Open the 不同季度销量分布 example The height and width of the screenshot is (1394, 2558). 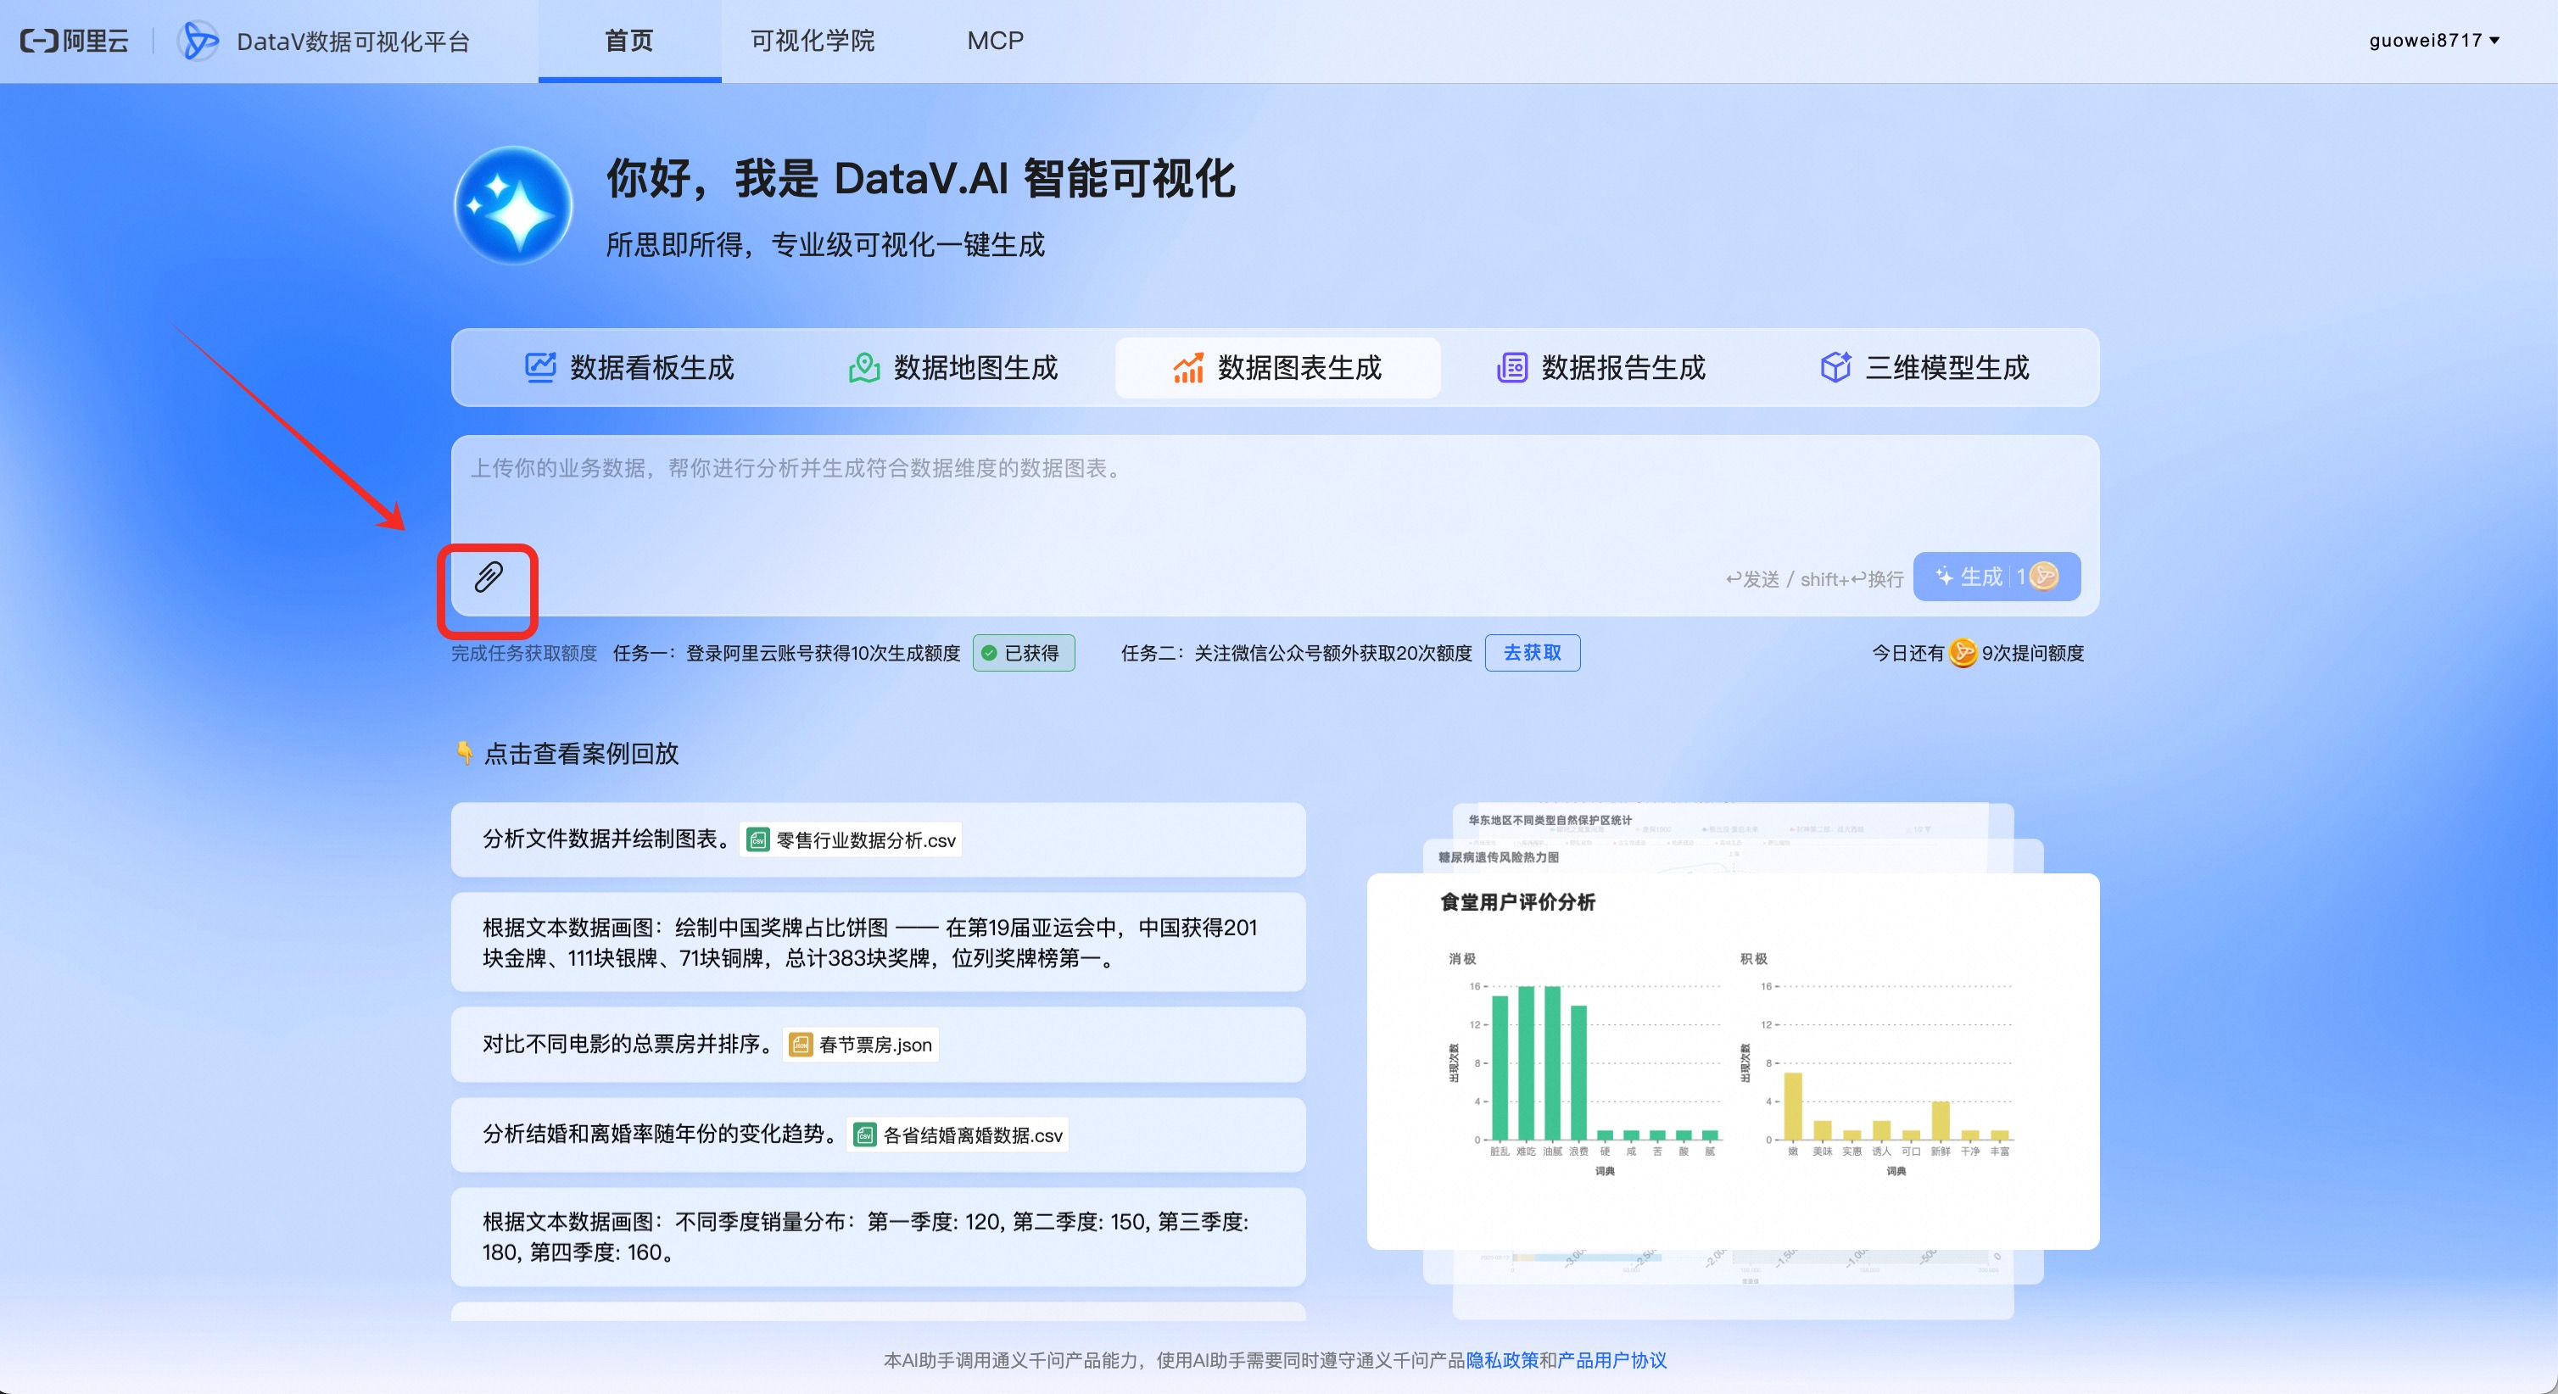(x=878, y=1237)
